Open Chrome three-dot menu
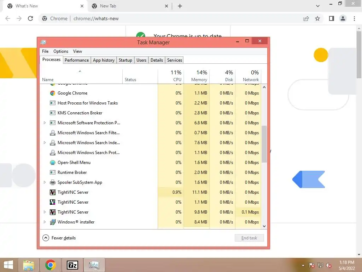The width and height of the screenshot is (362, 272). [354, 18]
